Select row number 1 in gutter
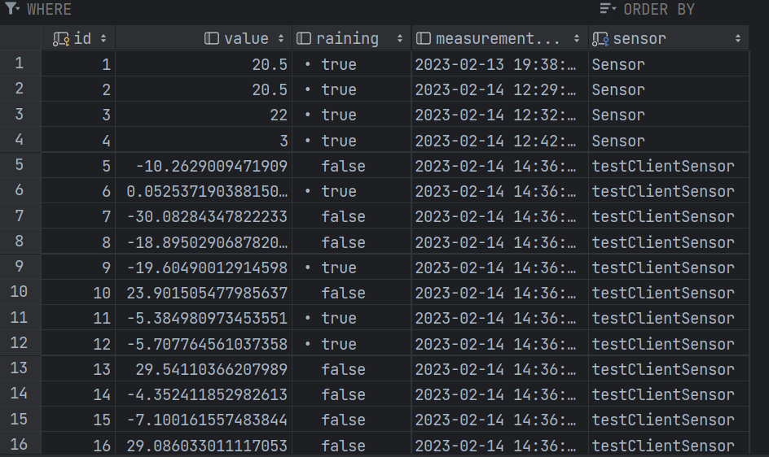This screenshot has height=457, width=769. 20,63
